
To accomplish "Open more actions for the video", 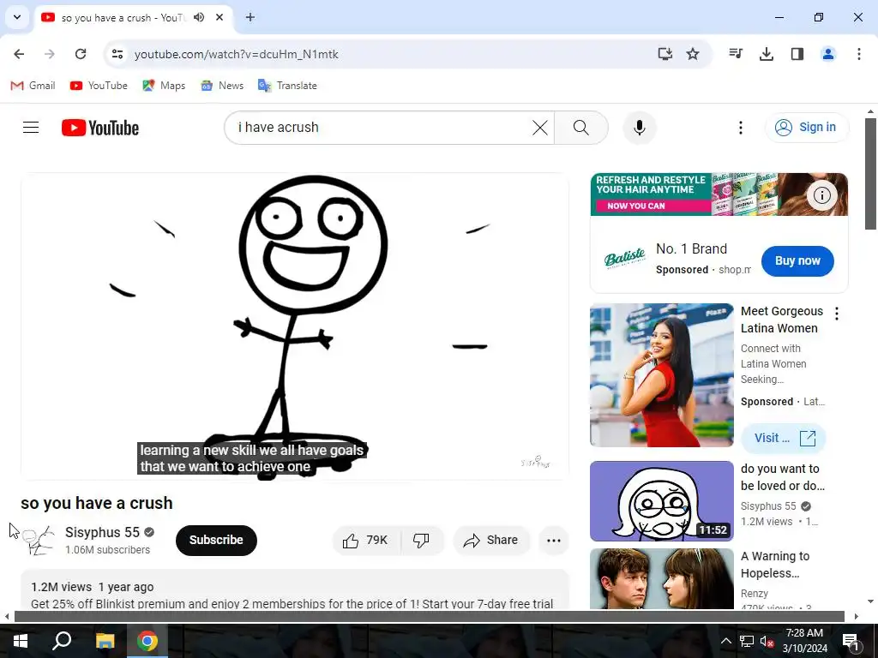I will point(554,540).
